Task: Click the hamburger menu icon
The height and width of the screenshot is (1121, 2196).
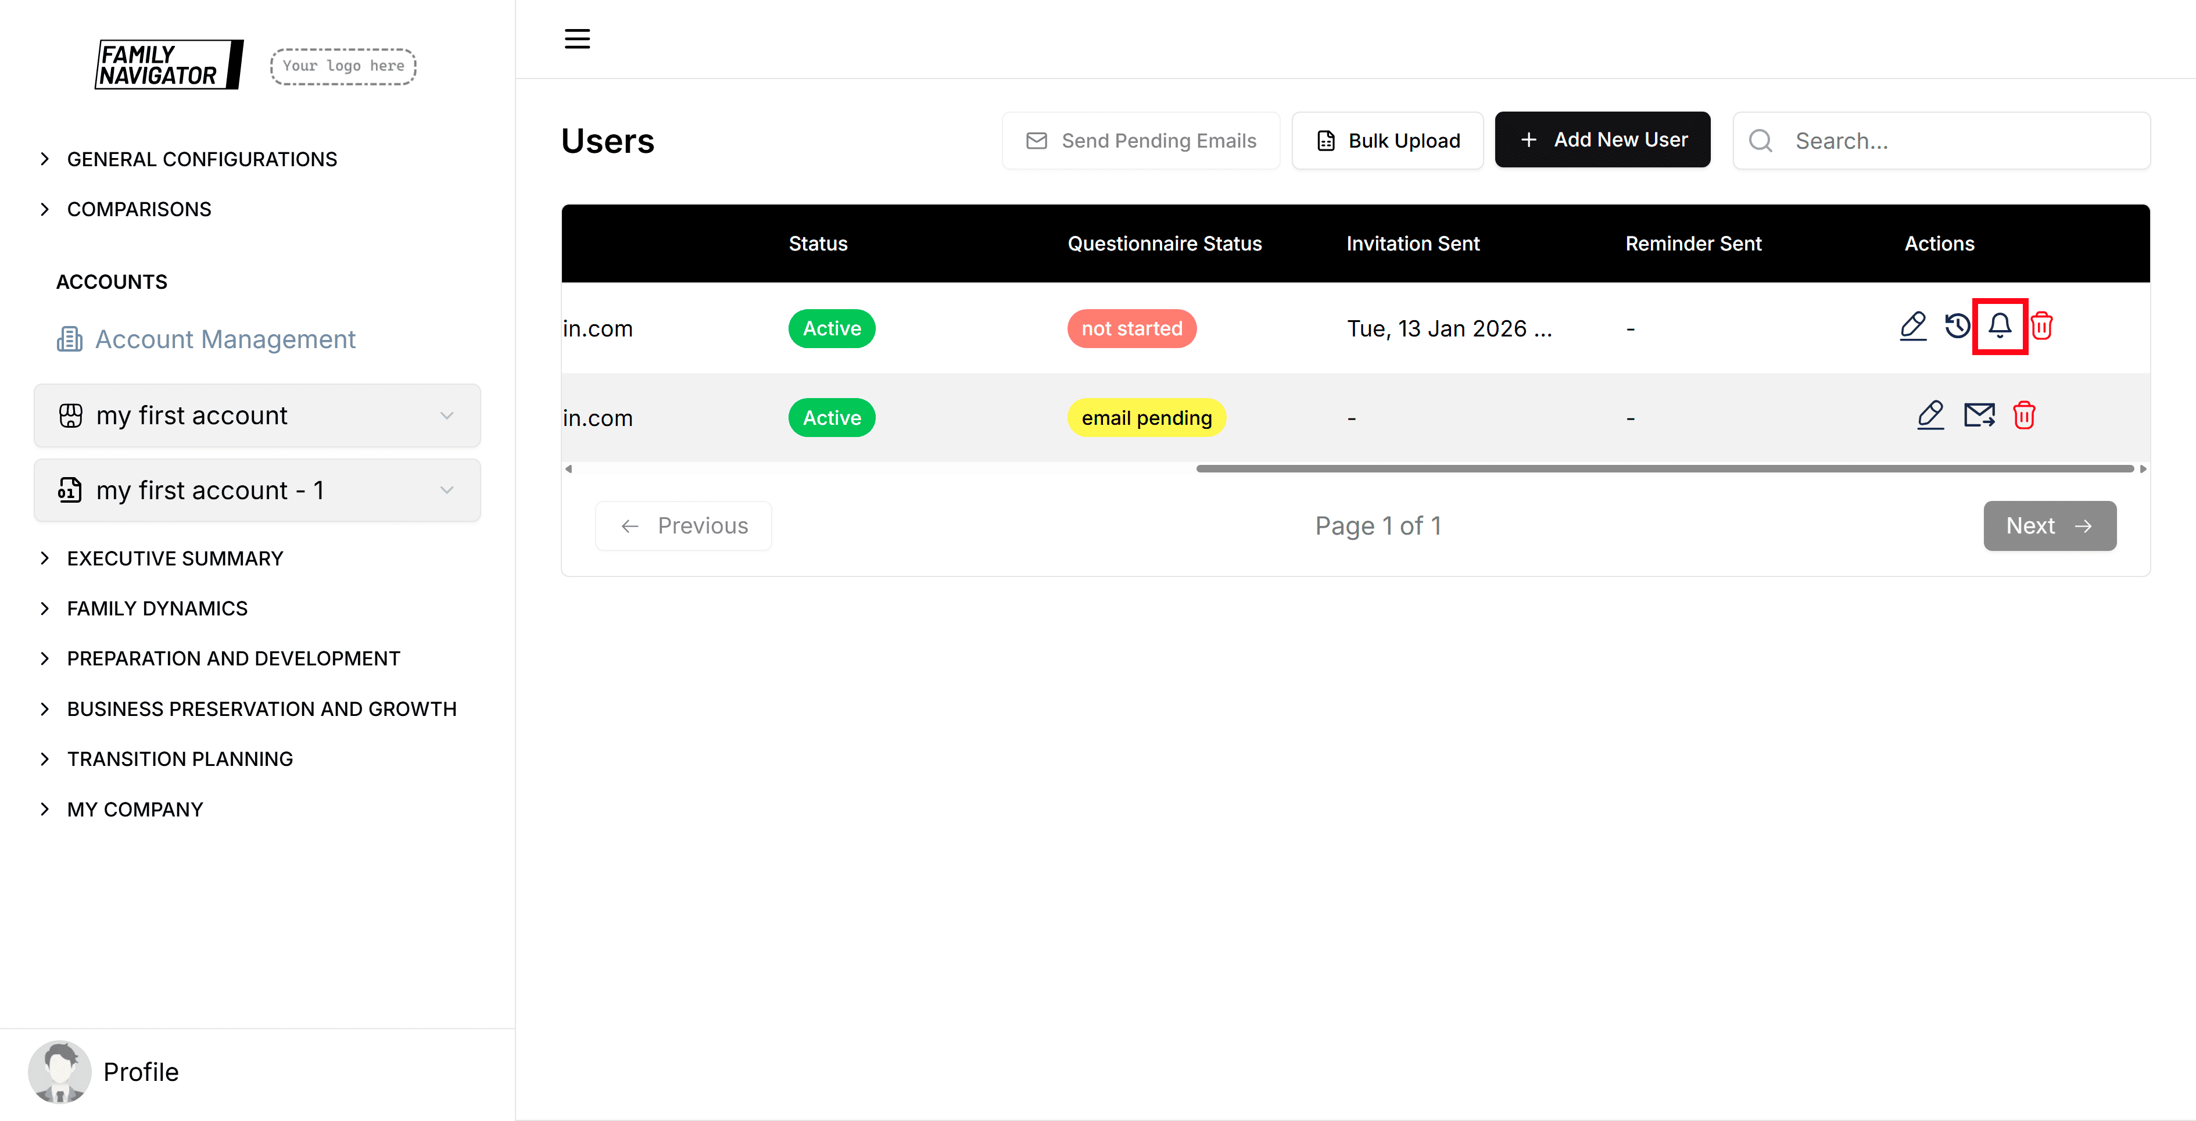Action: pos(577,38)
